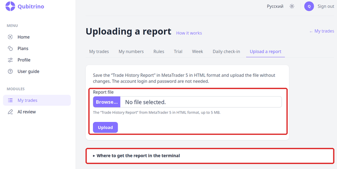The height and width of the screenshot is (169, 337).
Task: Open the user avatar Q icon
Action: coord(309,6)
